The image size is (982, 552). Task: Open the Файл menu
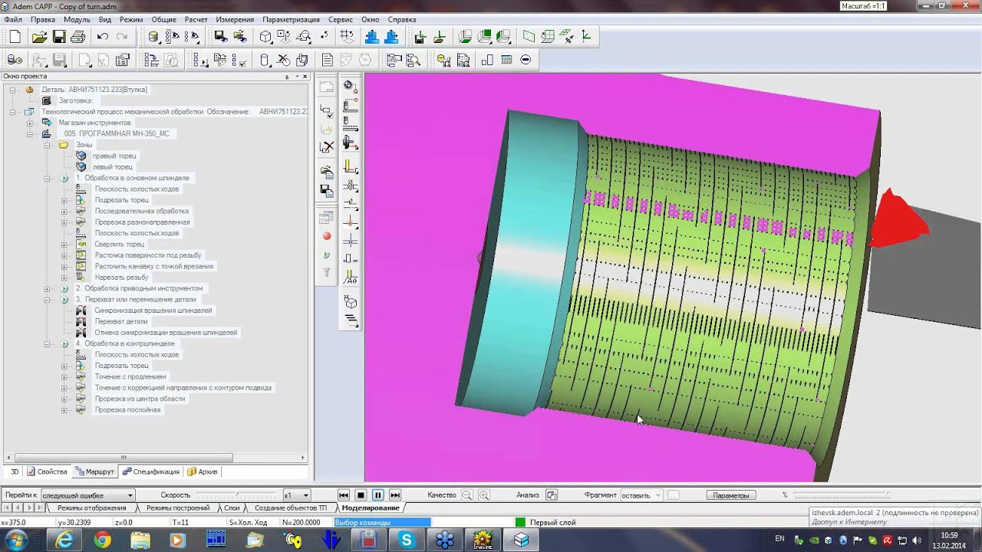(x=13, y=19)
